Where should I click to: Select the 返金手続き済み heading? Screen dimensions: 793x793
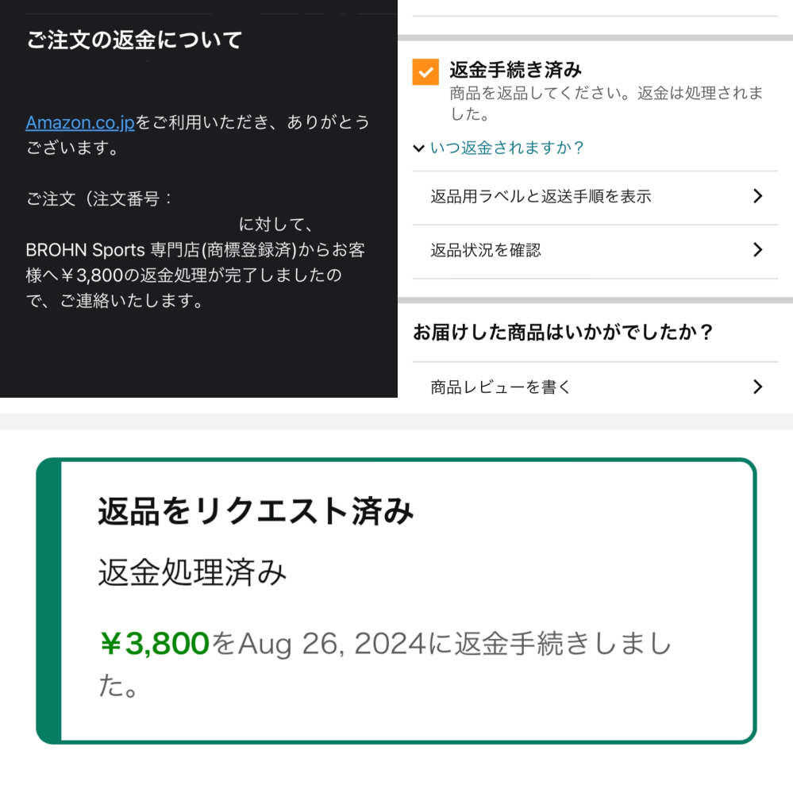tap(516, 70)
